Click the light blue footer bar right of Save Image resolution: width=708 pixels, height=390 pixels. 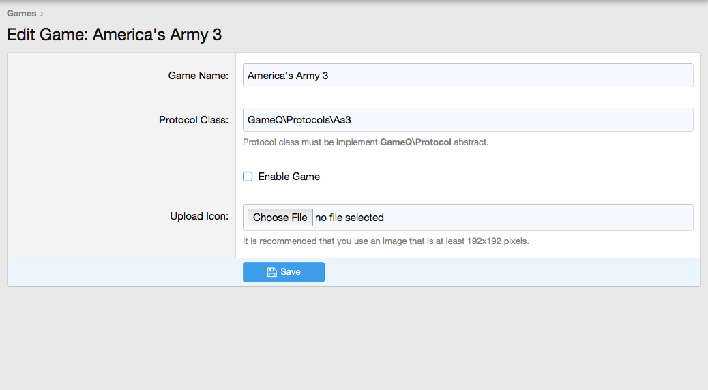tap(512, 272)
